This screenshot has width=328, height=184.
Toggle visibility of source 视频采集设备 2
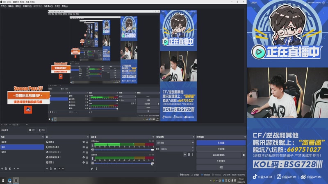(84, 157)
